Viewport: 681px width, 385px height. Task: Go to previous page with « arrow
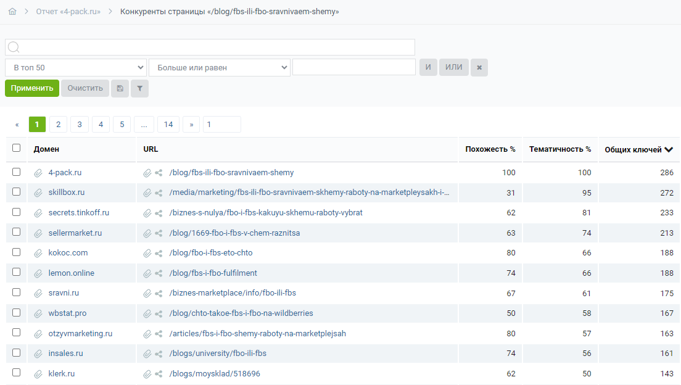click(17, 124)
